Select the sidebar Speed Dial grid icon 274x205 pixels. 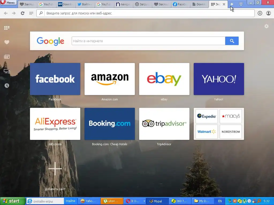coord(7,28)
